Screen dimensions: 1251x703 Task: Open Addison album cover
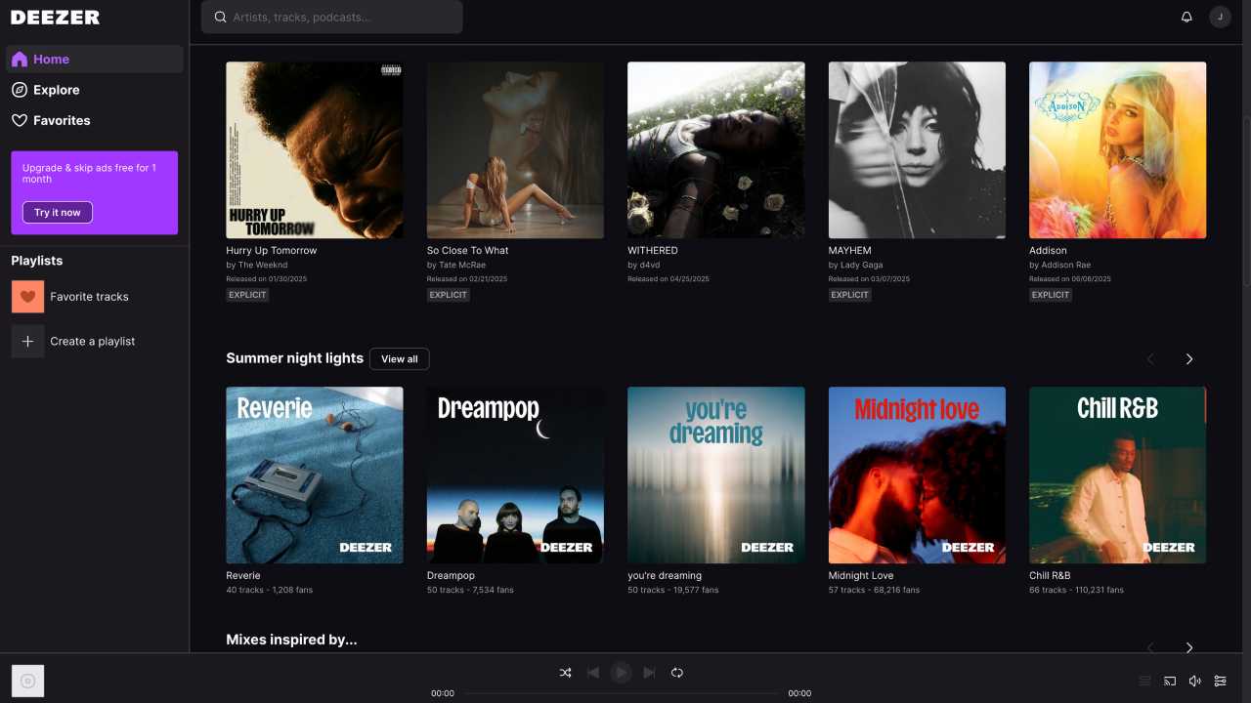1118,150
